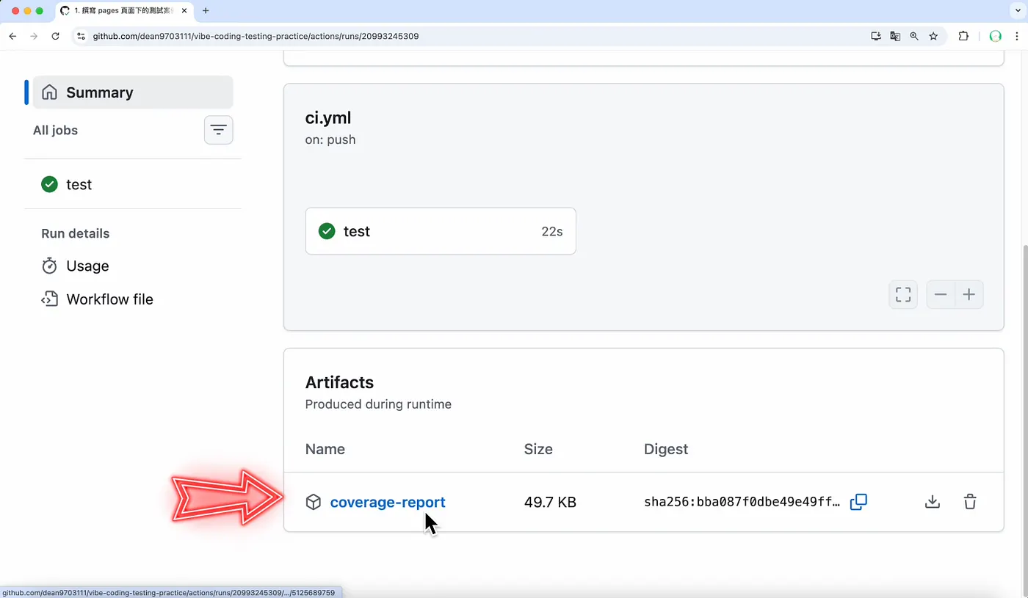Zoom out the workflow graph
The height and width of the screenshot is (598, 1028).
pyautogui.click(x=941, y=295)
